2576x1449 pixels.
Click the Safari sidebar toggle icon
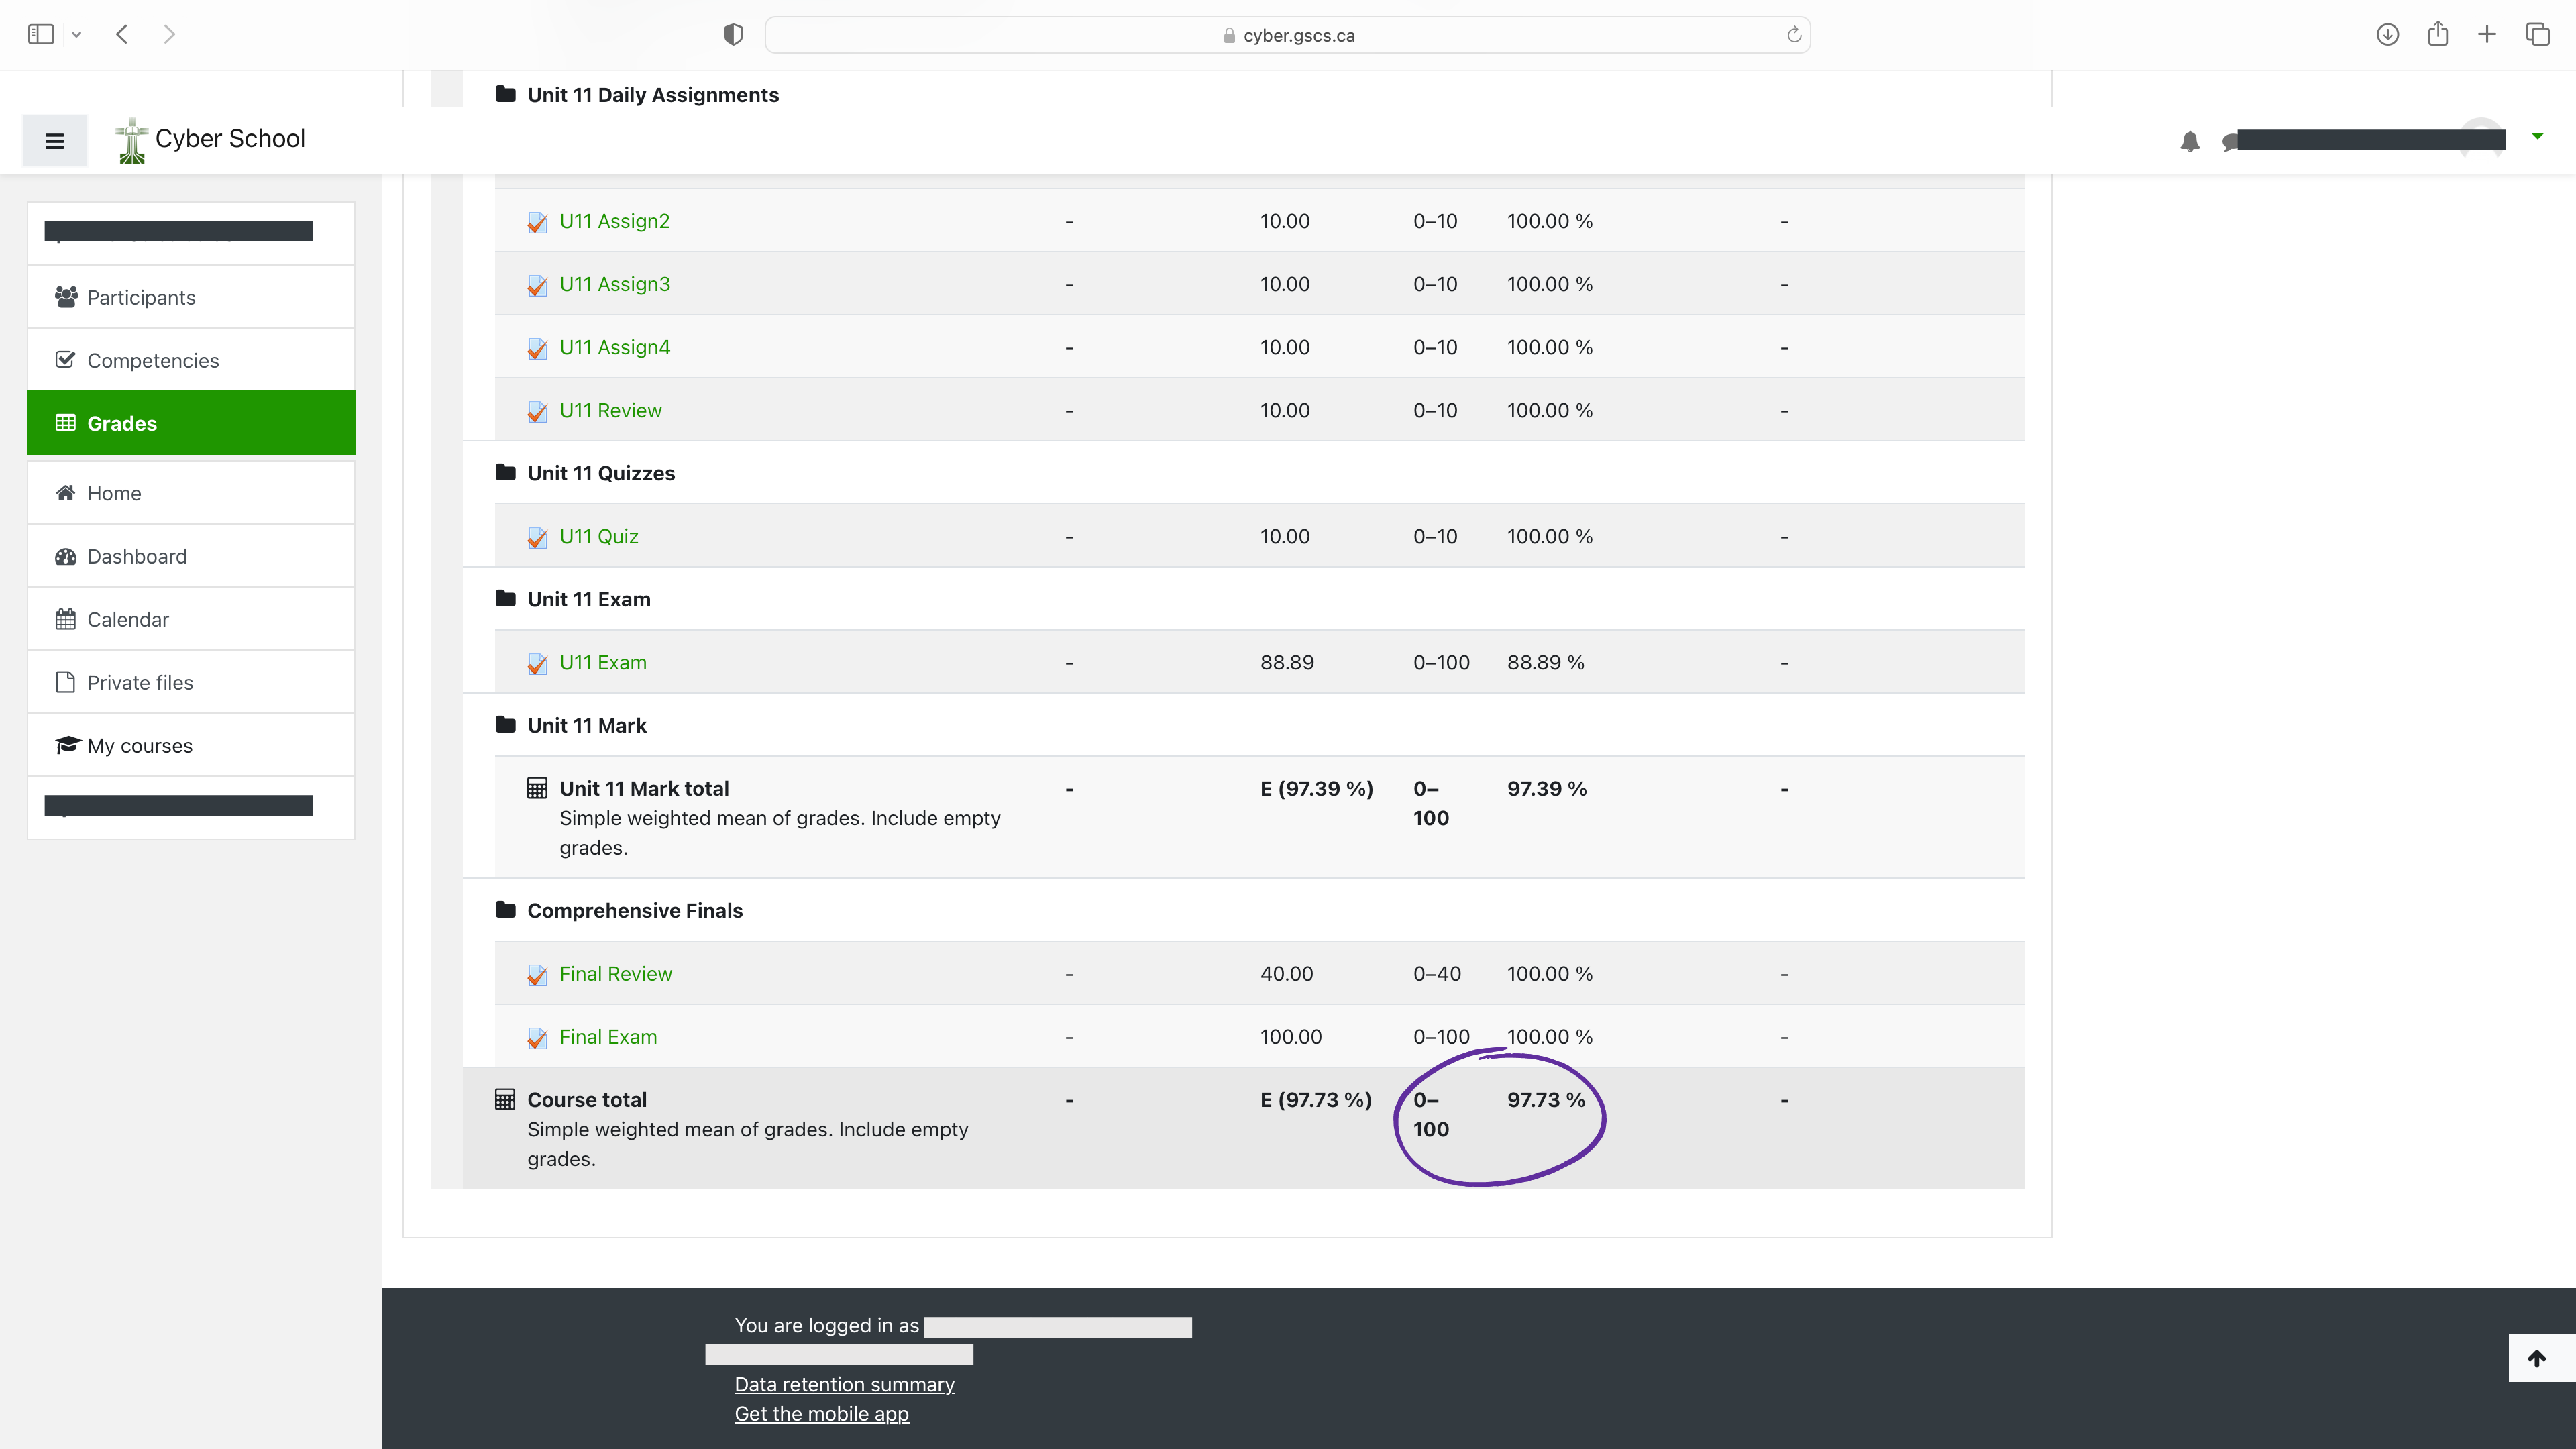click(x=40, y=34)
